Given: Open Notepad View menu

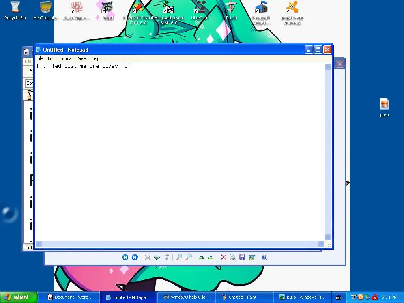Looking at the screenshot, I should [x=82, y=58].
